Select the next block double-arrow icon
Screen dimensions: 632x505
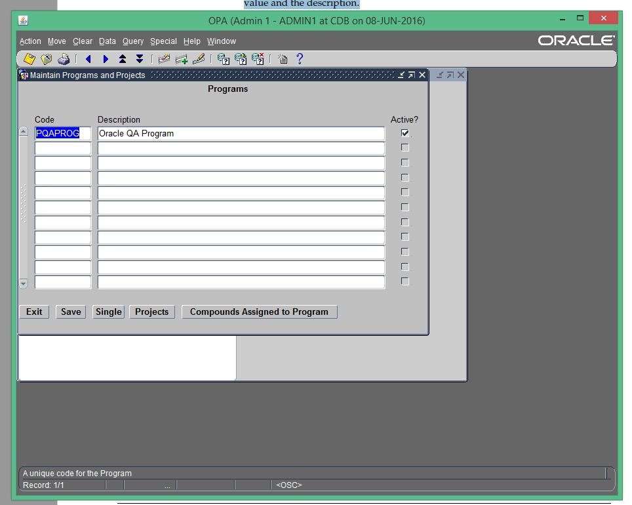pyautogui.click(x=139, y=58)
